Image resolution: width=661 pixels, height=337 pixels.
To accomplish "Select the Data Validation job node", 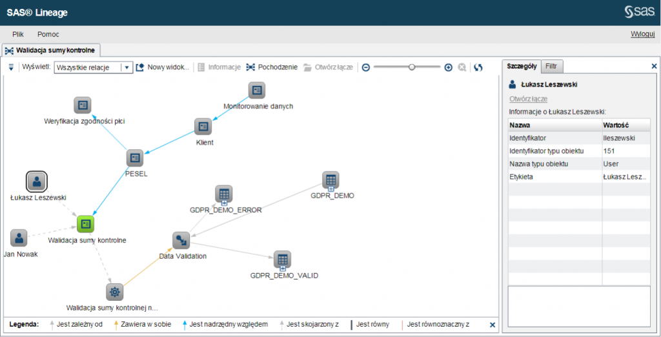I will click(x=181, y=240).
